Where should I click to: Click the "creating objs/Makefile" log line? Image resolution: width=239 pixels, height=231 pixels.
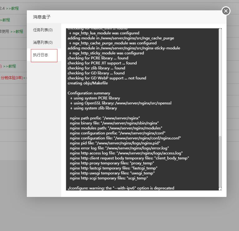point(88,83)
